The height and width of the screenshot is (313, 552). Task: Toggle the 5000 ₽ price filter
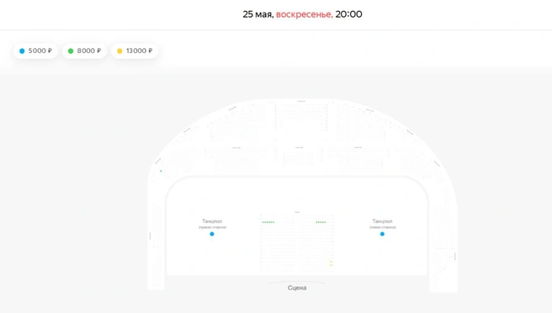pos(35,50)
